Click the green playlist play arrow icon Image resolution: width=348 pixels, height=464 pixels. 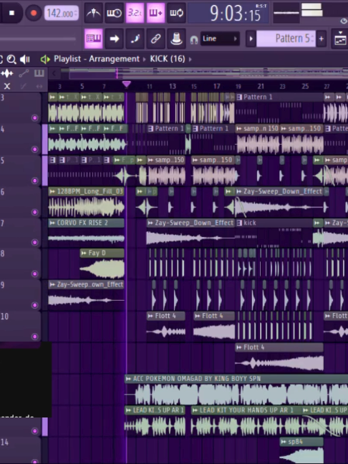pyautogui.click(x=45, y=59)
